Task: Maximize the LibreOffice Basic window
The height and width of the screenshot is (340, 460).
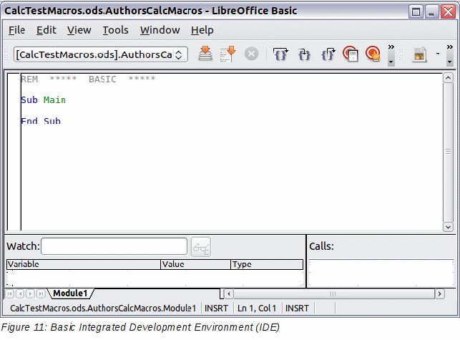Action: tap(416, 12)
